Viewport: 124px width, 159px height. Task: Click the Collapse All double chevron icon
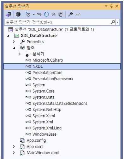(x=54, y=14)
